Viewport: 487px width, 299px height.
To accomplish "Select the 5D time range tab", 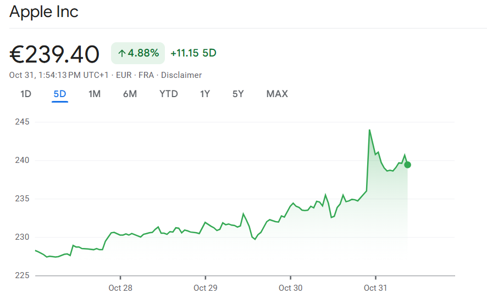I will (x=60, y=94).
